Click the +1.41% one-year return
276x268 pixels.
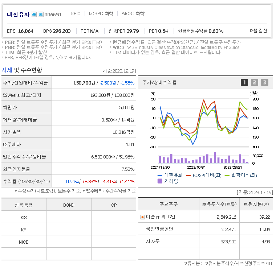coord(127,182)
